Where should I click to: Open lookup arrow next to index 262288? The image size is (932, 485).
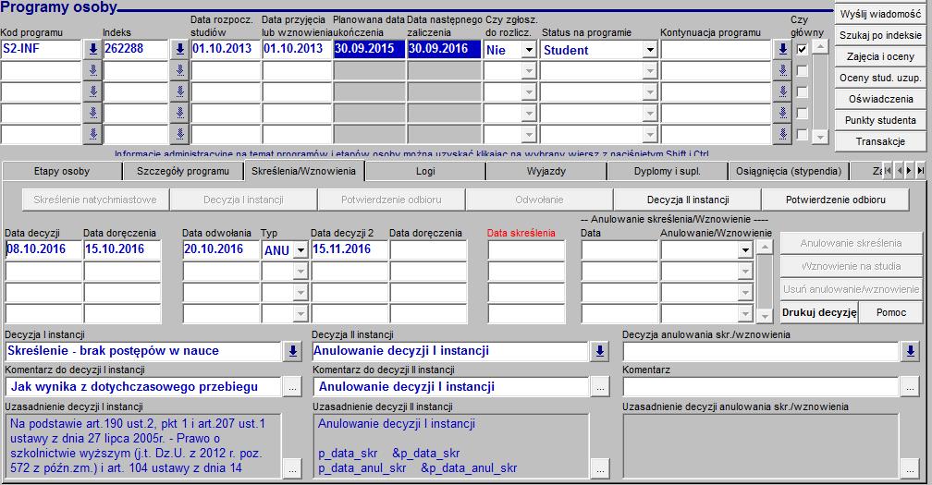pos(179,49)
